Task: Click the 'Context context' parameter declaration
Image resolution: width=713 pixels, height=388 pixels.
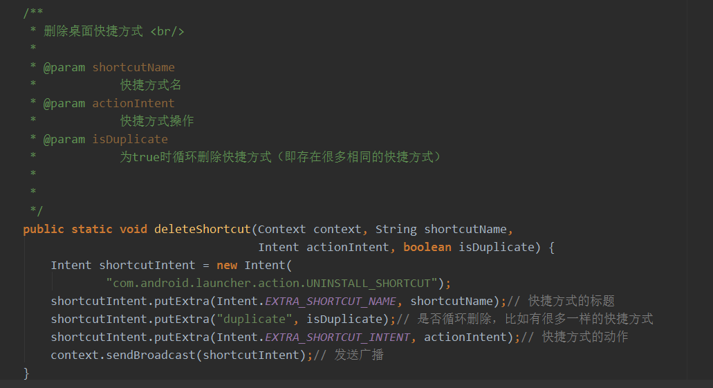Action: (x=309, y=229)
